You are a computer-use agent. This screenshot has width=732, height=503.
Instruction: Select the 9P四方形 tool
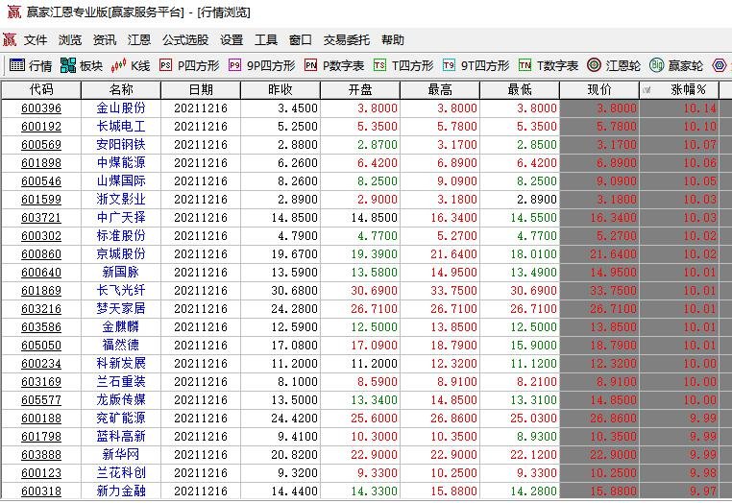click(262, 65)
